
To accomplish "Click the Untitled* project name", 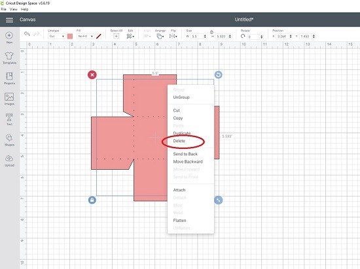I will [x=244, y=20].
